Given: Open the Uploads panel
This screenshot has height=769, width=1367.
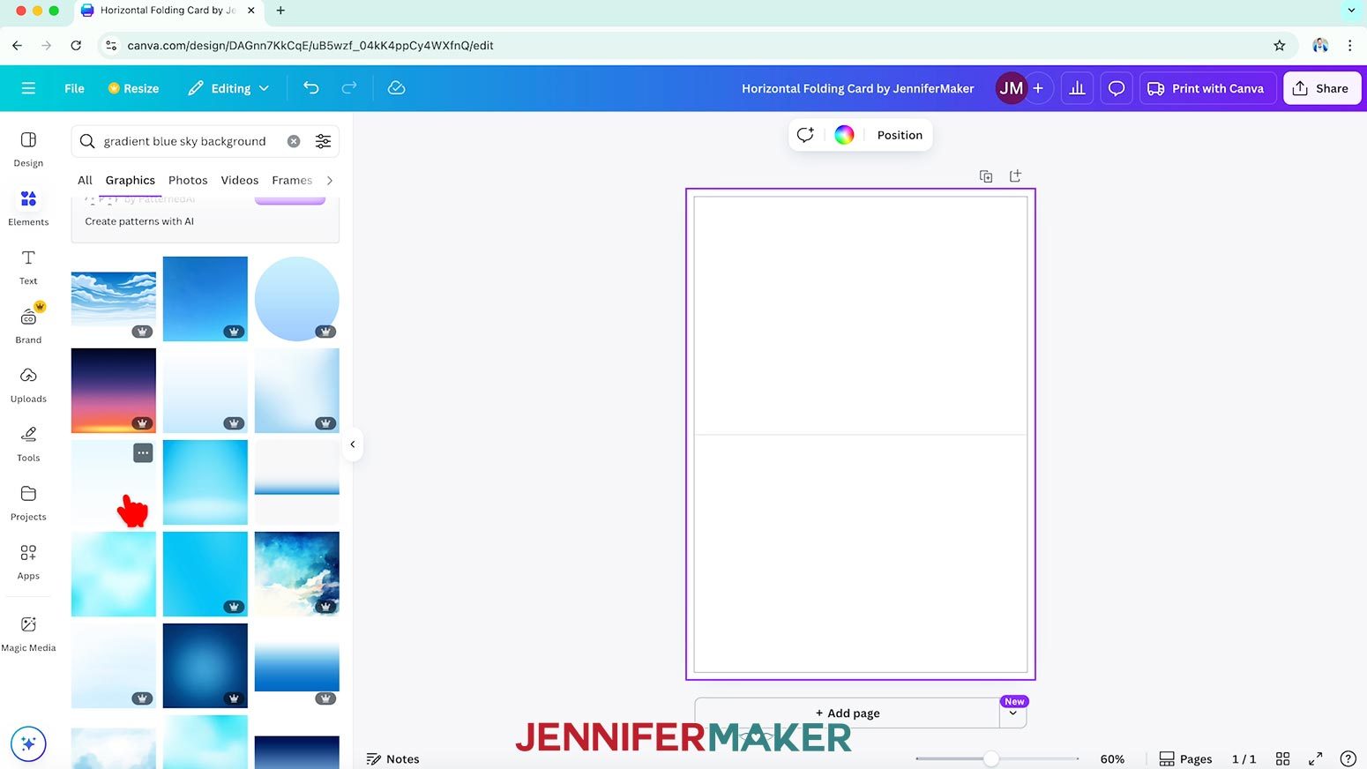Looking at the screenshot, I should (28, 385).
